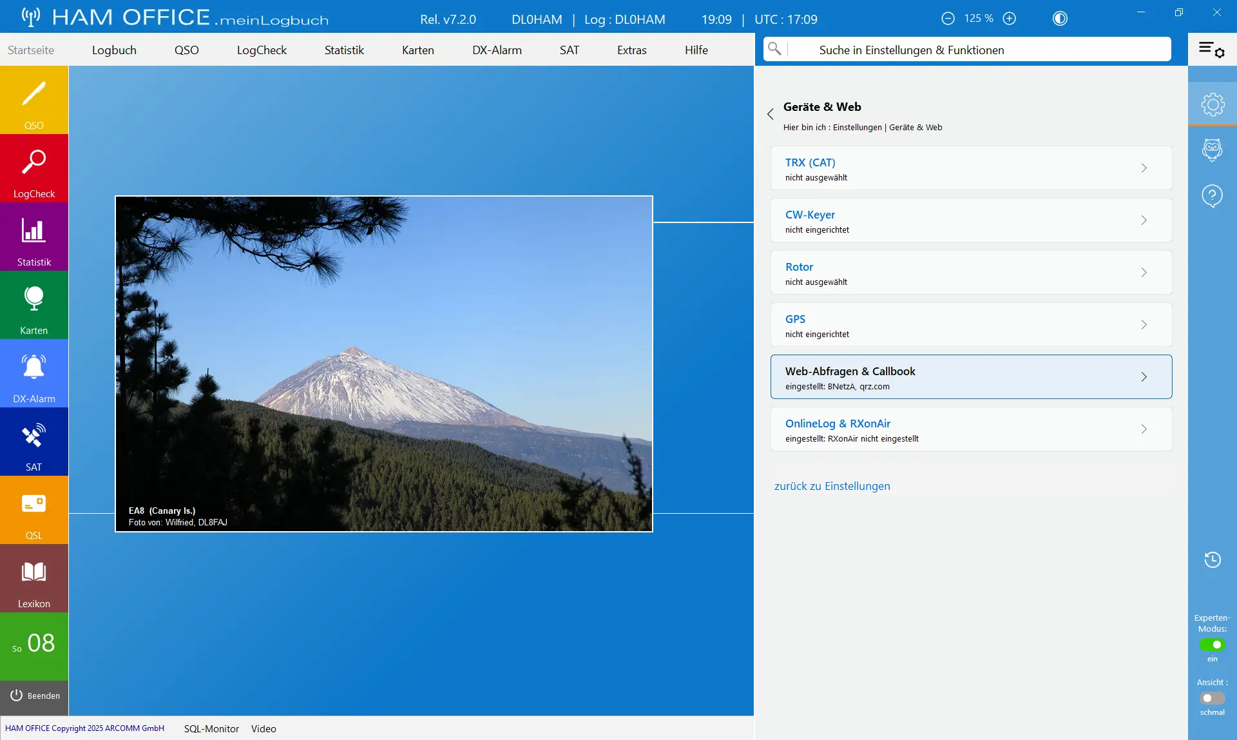Open the SAT satellite tile
Viewport: 1237px width, 740px height.
point(34,442)
